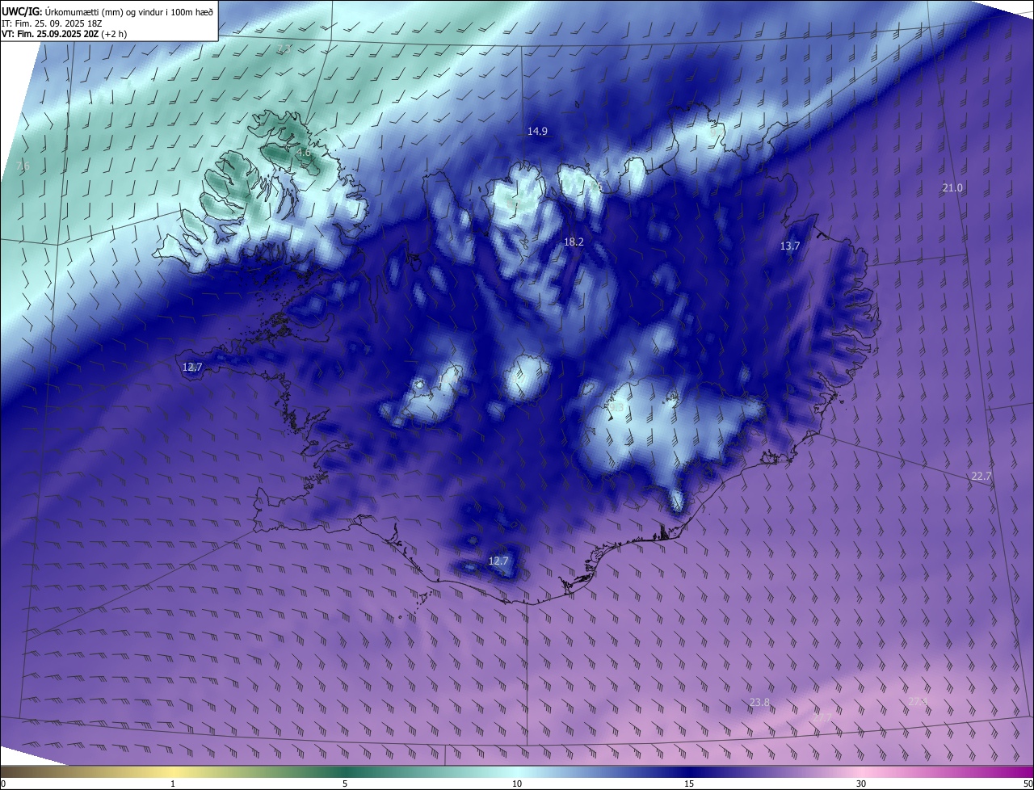Click the 18.2 value over northern Iceland

click(574, 242)
